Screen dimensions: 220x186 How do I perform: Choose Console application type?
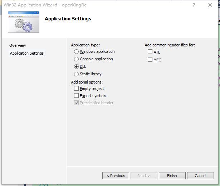point(76,59)
